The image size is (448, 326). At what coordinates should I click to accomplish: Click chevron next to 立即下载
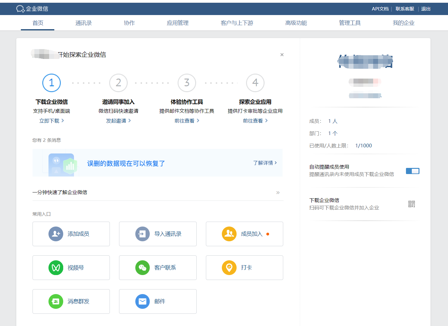click(63, 121)
